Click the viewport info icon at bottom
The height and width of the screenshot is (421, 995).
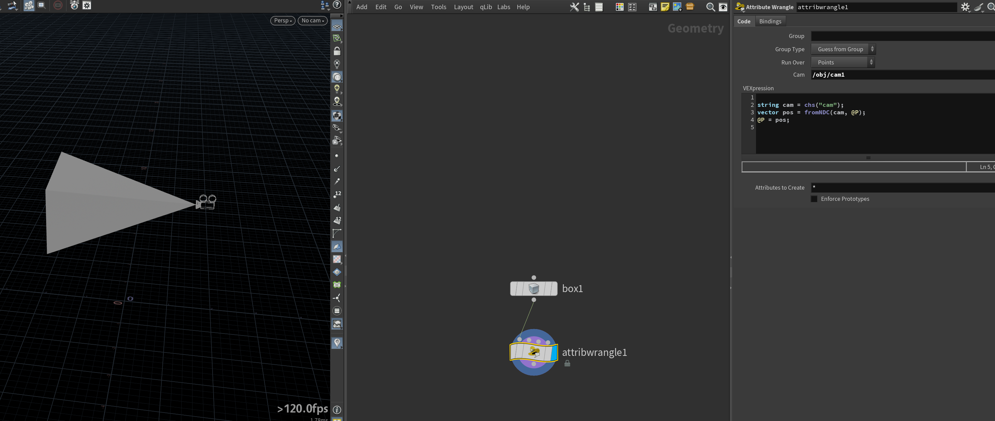(337, 409)
